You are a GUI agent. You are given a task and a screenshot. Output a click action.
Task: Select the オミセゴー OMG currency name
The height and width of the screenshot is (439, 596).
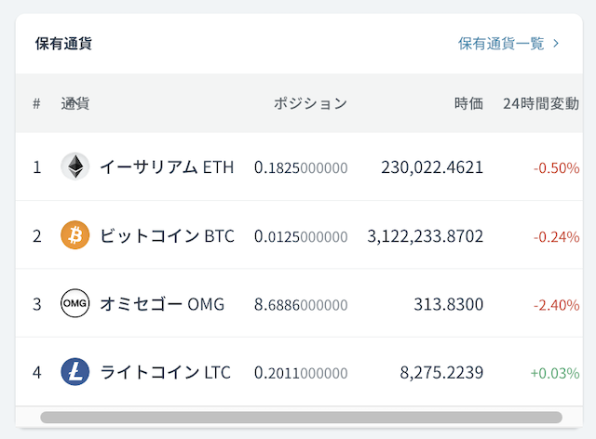[x=162, y=304]
